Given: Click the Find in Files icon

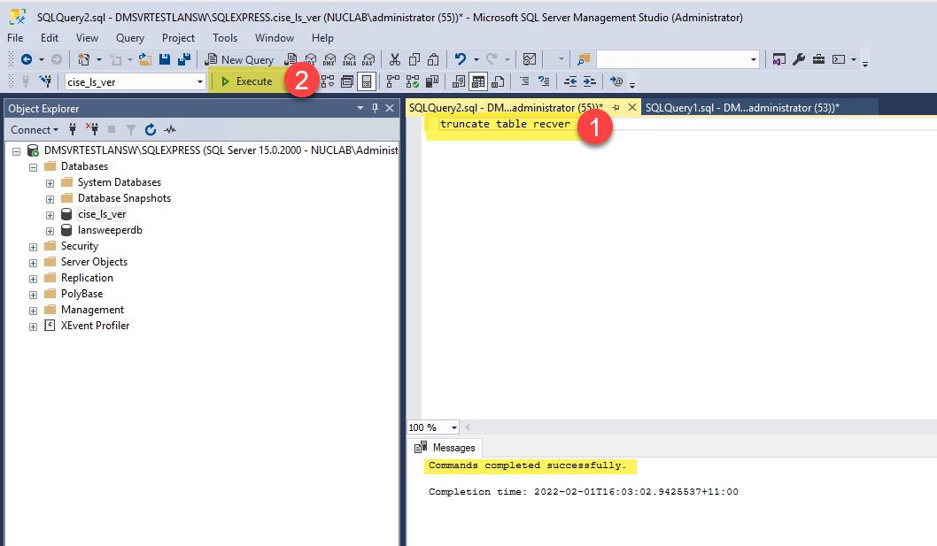Looking at the screenshot, I should click(x=584, y=59).
